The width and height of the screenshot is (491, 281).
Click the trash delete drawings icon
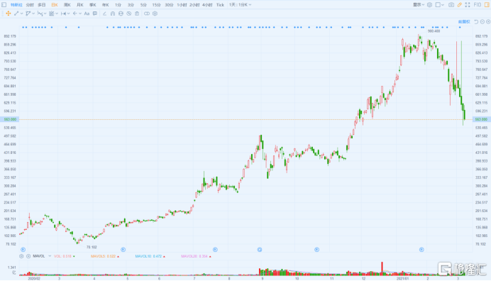coord(137,13)
